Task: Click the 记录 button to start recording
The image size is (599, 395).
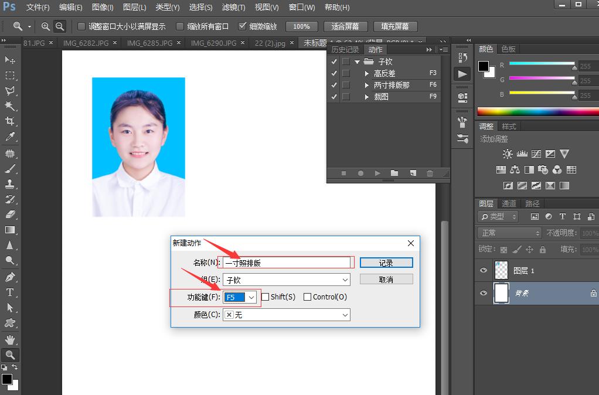Action: (x=386, y=262)
